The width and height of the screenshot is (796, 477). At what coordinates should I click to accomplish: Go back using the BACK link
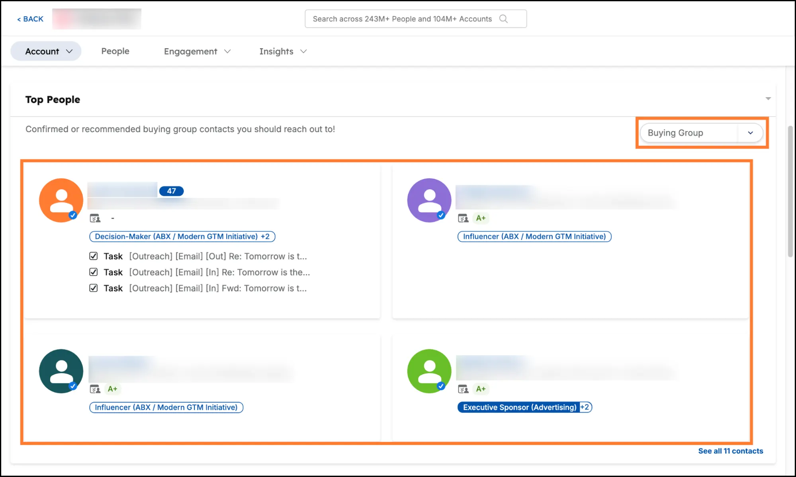[30, 19]
